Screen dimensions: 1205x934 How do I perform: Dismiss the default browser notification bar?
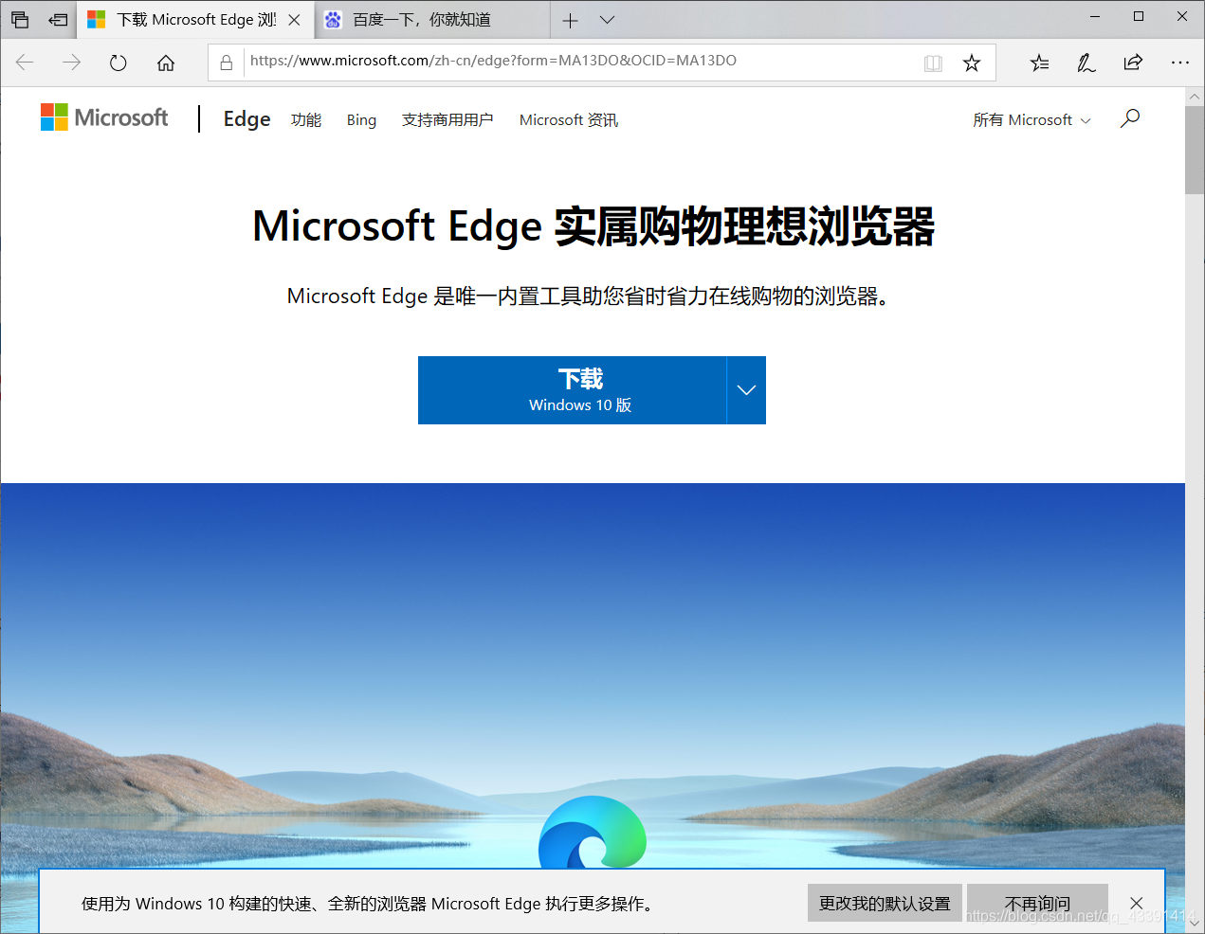pos(1136,903)
